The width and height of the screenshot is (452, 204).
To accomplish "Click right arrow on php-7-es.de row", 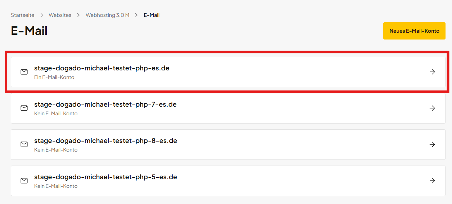I will pyautogui.click(x=432, y=108).
